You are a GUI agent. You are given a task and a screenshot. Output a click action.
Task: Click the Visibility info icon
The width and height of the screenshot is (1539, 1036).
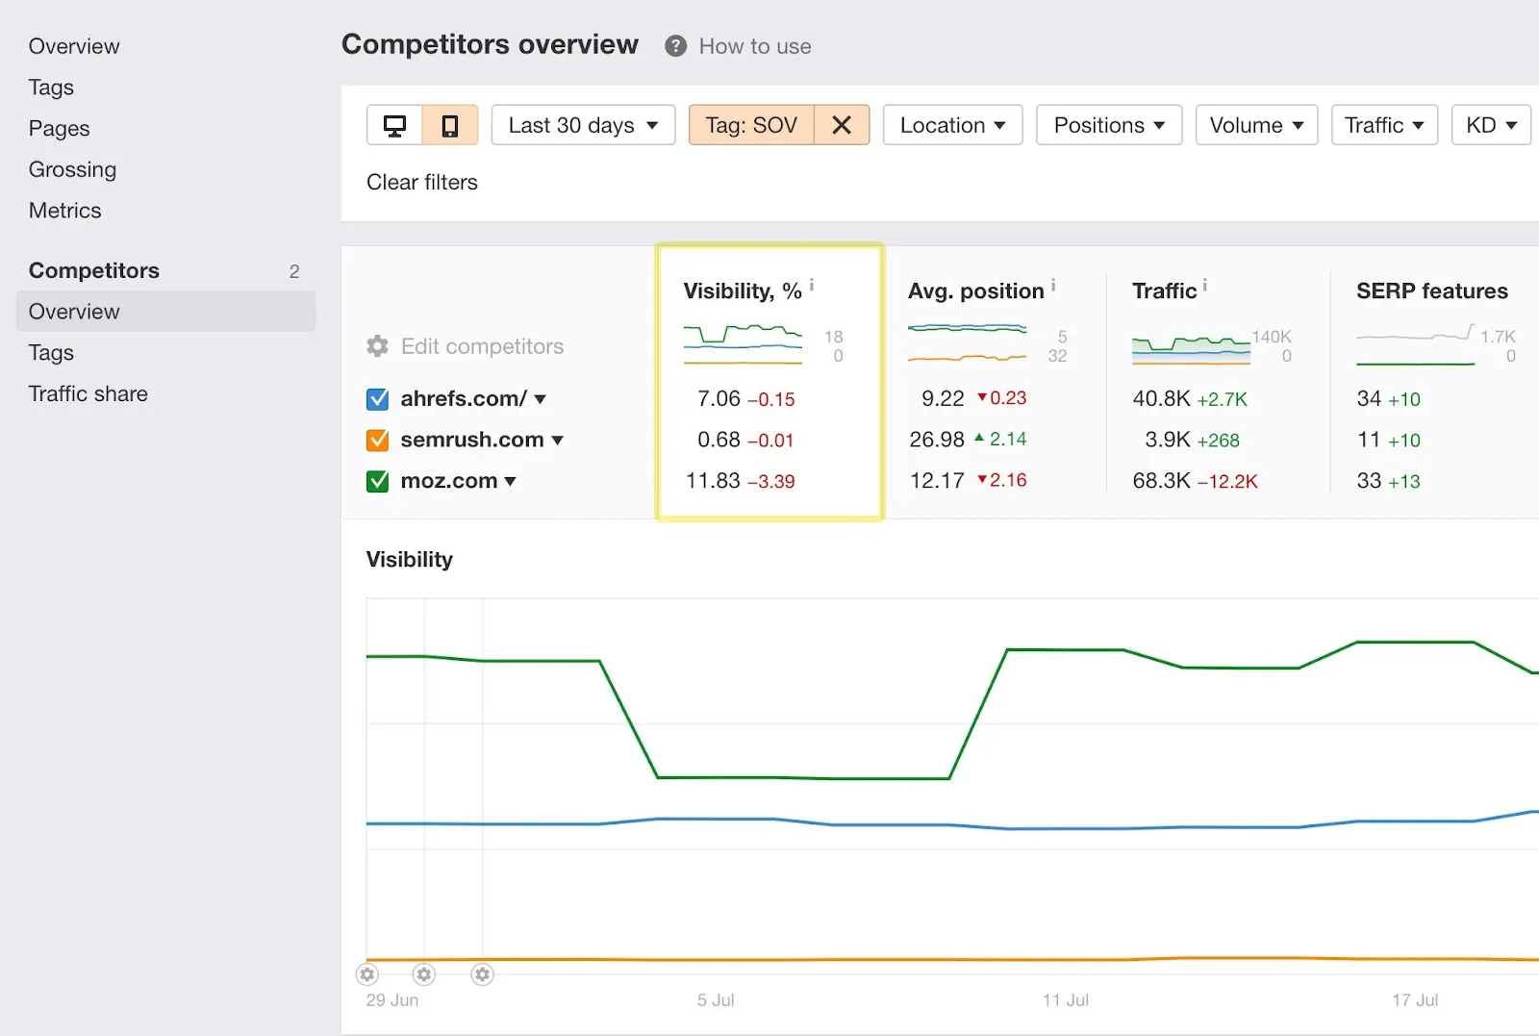tap(813, 283)
